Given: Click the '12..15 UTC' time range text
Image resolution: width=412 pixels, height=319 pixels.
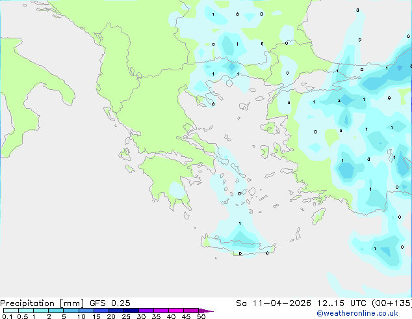Looking at the screenshot, I should point(342,303).
